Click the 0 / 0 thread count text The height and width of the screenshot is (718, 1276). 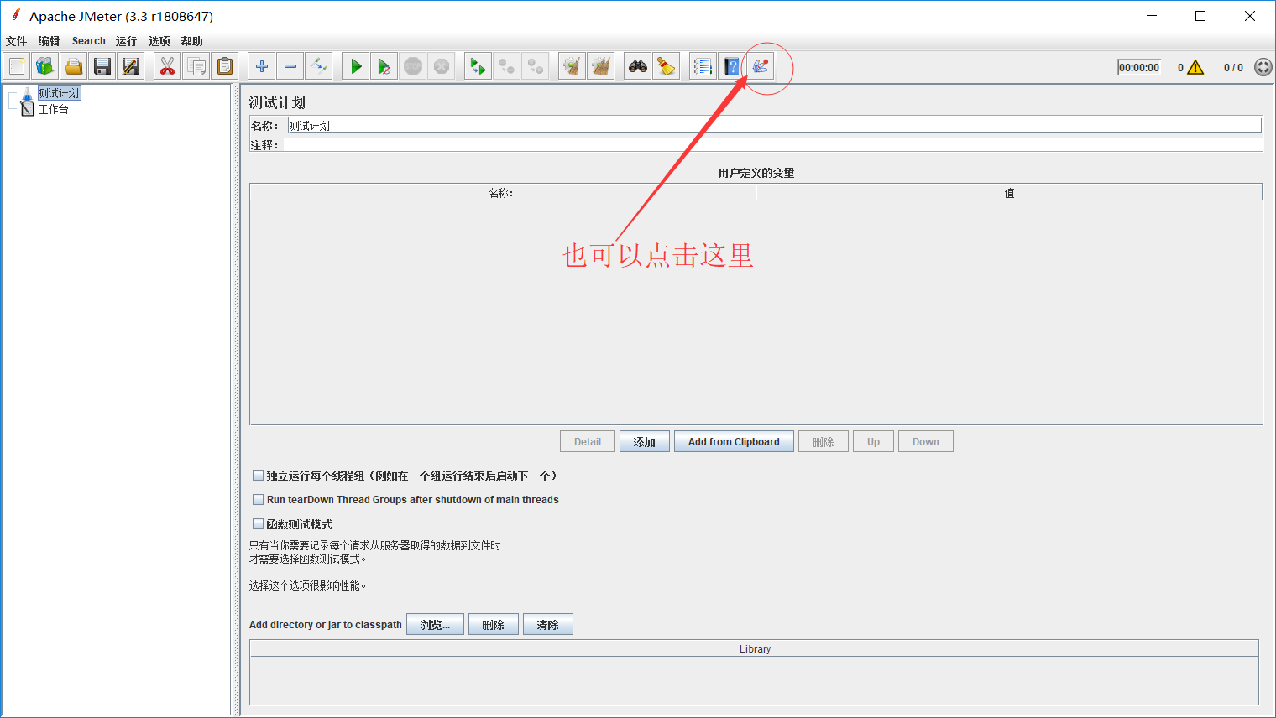click(x=1233, y=68)
